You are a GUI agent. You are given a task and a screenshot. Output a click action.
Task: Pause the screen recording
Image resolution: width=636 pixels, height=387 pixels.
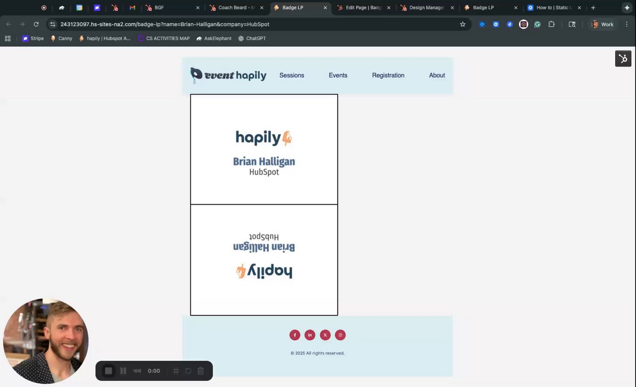tap(123, 371)
